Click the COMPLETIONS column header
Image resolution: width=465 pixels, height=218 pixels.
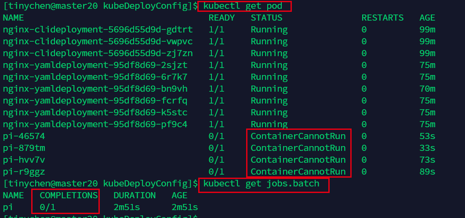click(69, 195)
